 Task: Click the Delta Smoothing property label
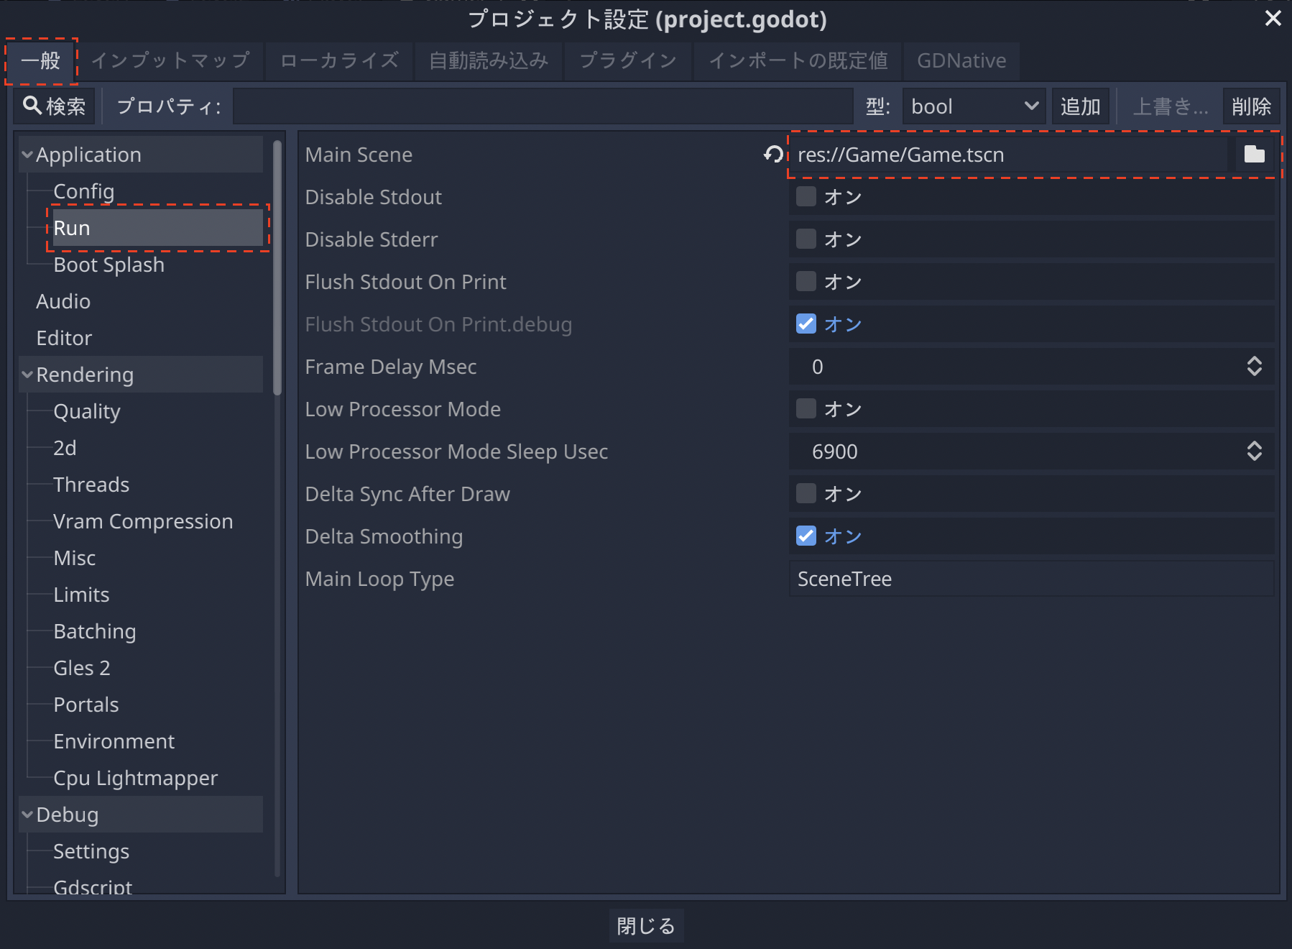pos(384,536)
